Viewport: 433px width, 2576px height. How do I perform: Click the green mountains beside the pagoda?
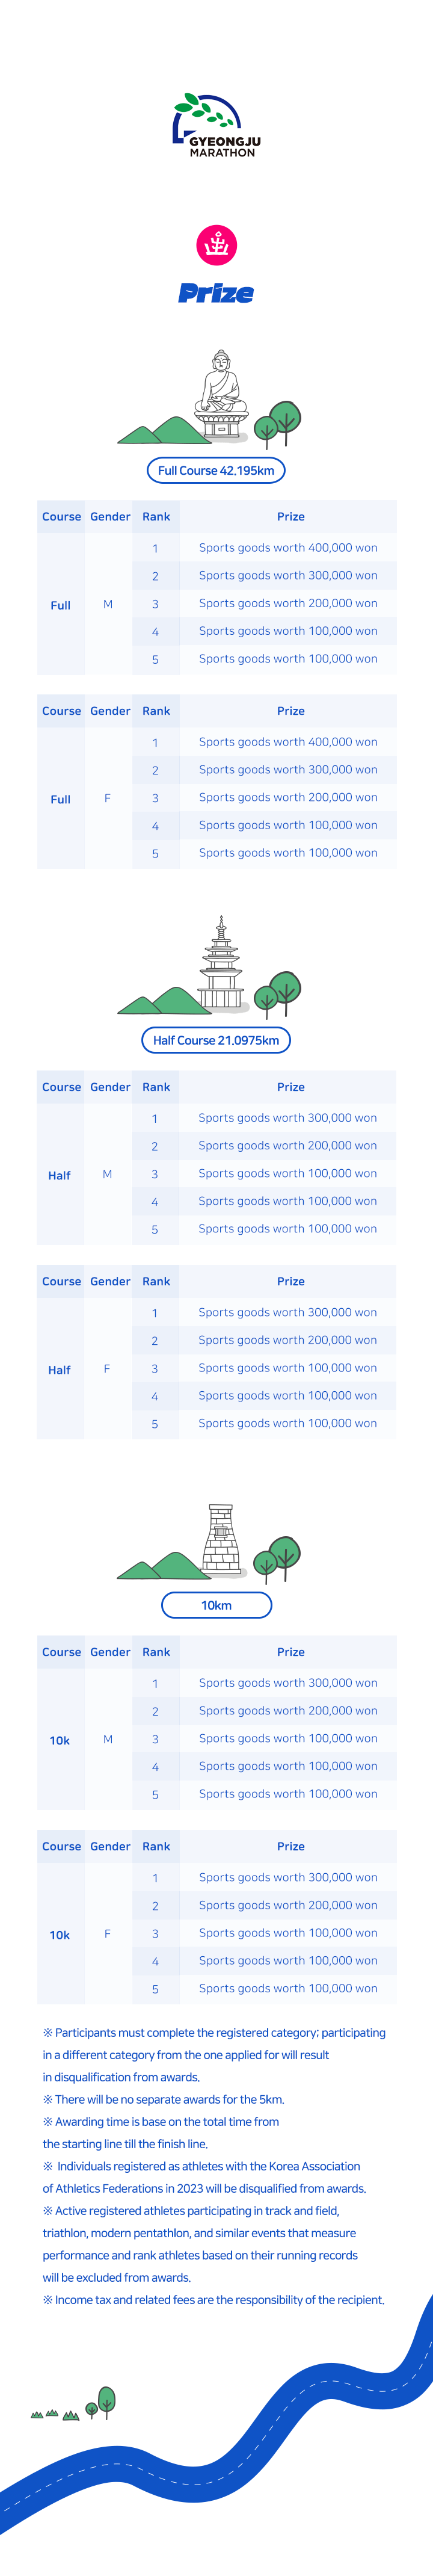coord(158,1000)
